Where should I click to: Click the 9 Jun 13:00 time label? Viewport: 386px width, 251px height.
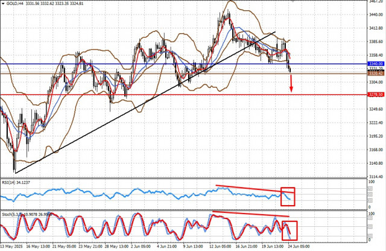[193, 246]
